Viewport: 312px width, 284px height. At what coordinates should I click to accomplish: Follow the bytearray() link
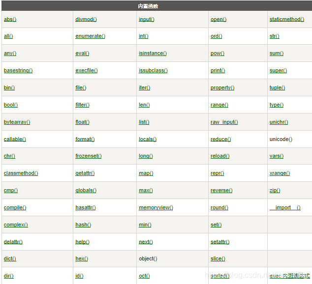coord(17,122)
